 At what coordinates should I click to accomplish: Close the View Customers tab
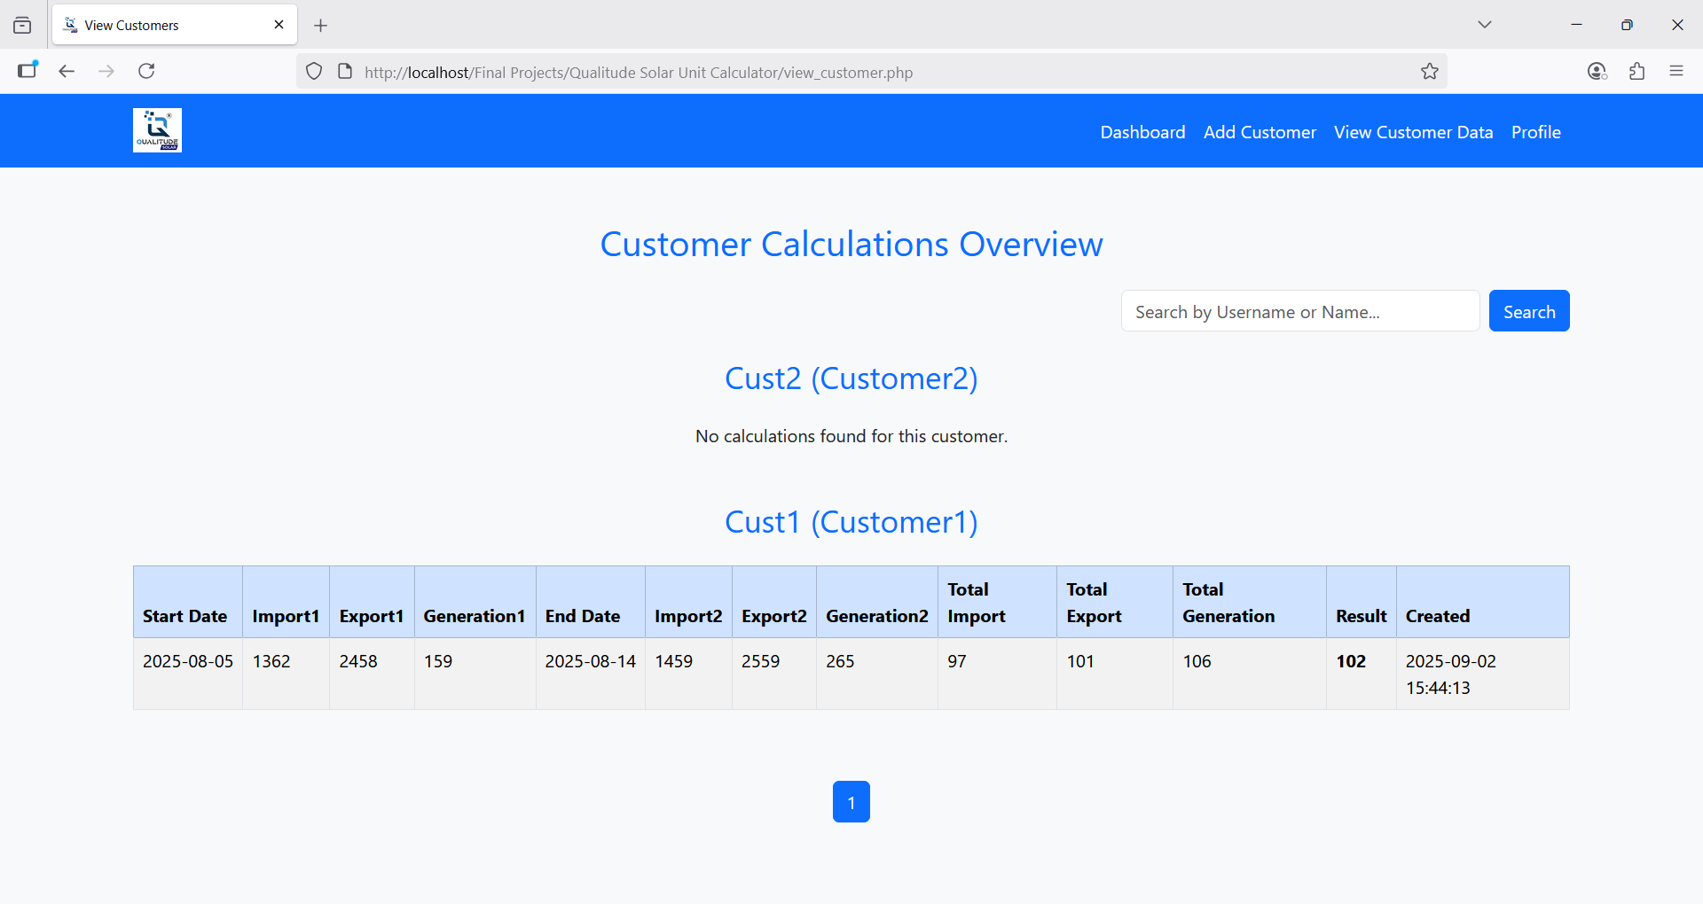coord(279,25)
